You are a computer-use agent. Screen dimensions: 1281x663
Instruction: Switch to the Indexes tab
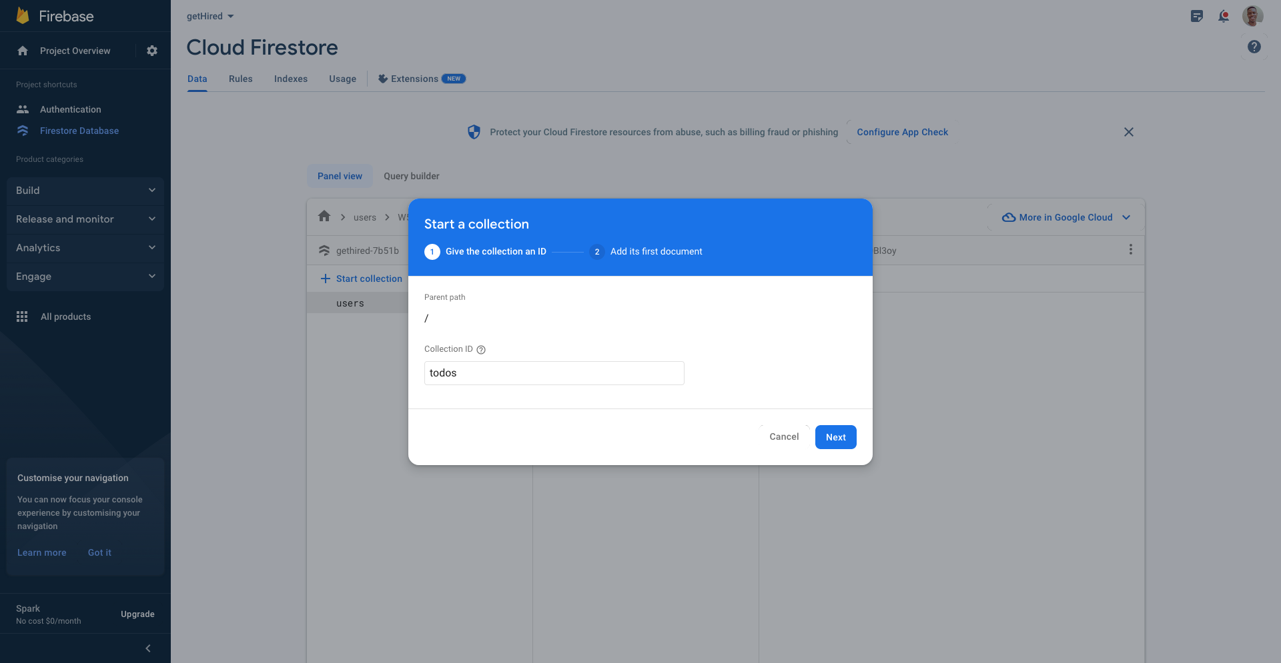[x=290, y=79]
